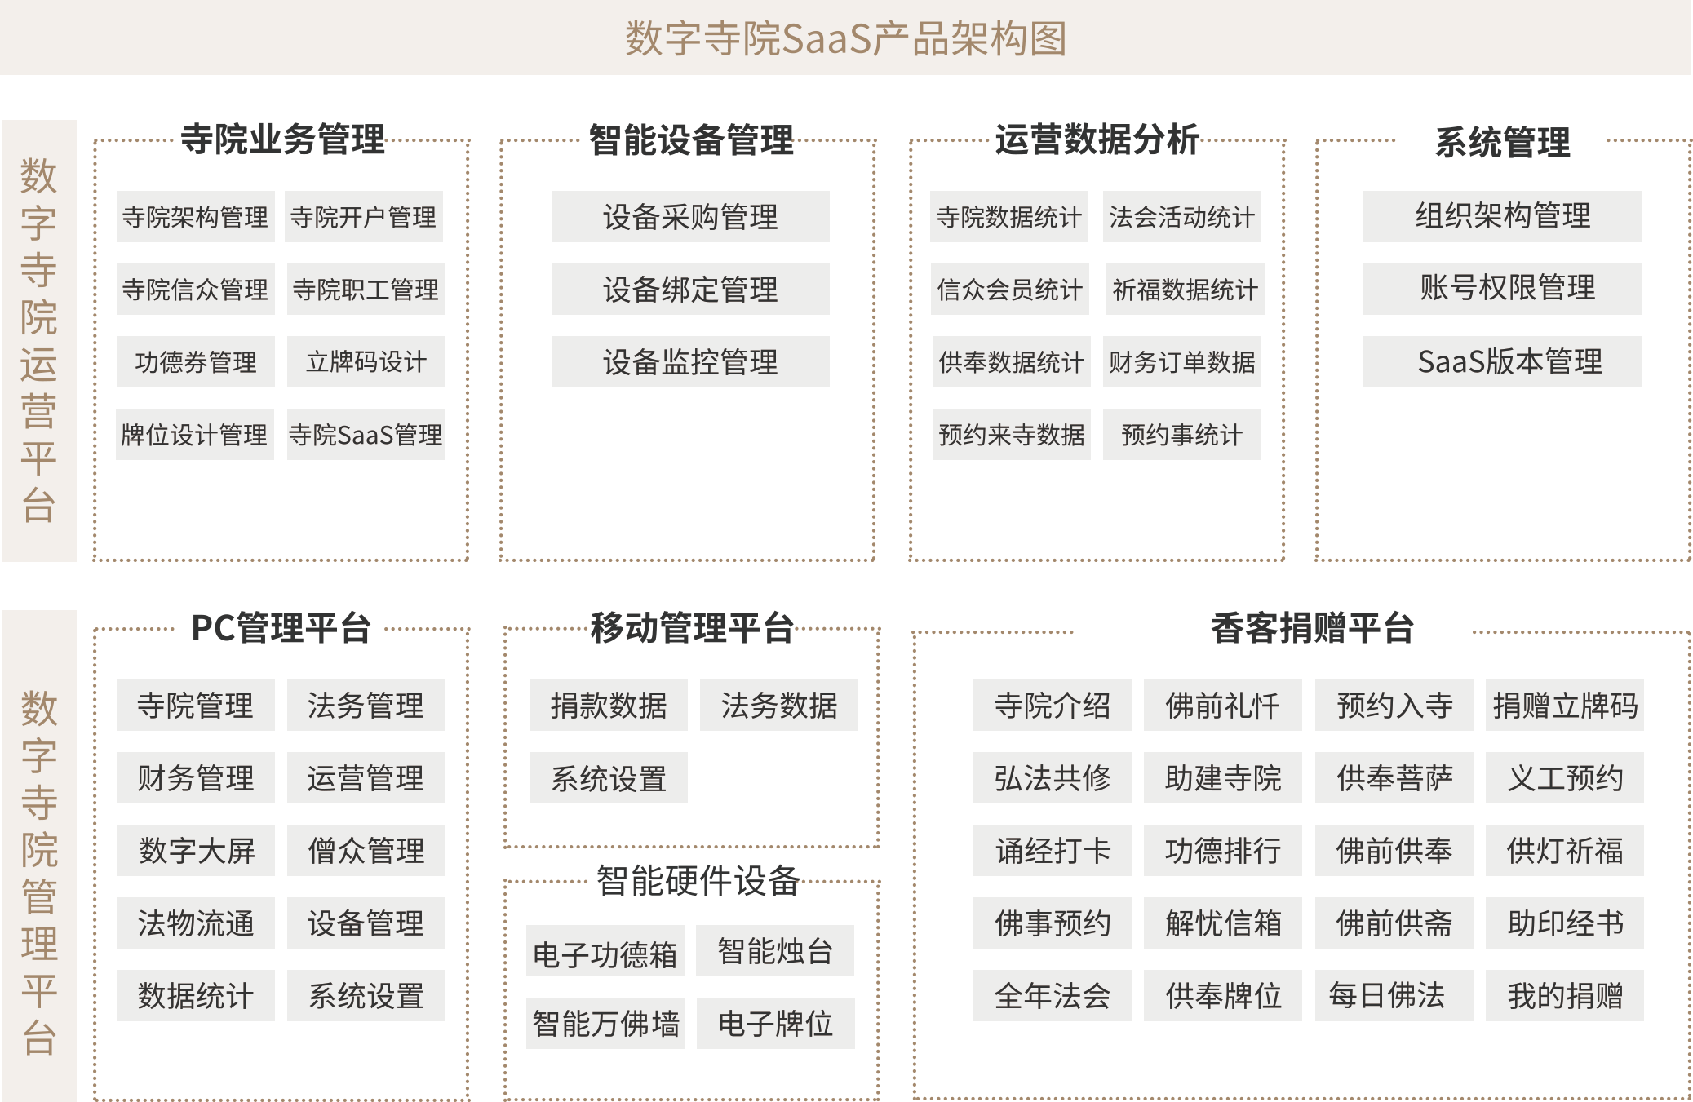This screenshot has height=1102, width=1693.
Task: Open 我的捐赠 feature
Action: pos(1564,996)
